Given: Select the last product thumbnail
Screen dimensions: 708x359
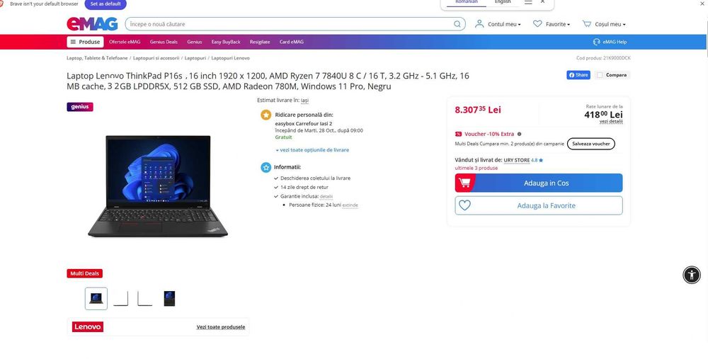Looking at the screenshot, I should tap(169, 299).
